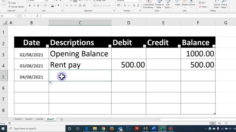Open Conditional Formatting menu
Image resolution: width=236 pixels, height=132 pixels.
pyautogui.click(x=149, y=4)
